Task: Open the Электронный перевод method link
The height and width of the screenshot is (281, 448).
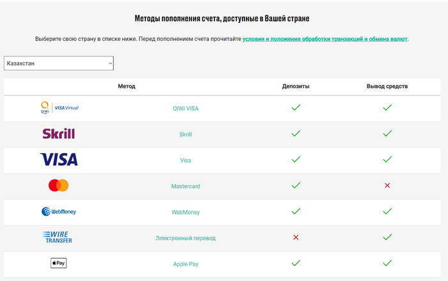Action: pyautogui.click(x=186, y=238)
